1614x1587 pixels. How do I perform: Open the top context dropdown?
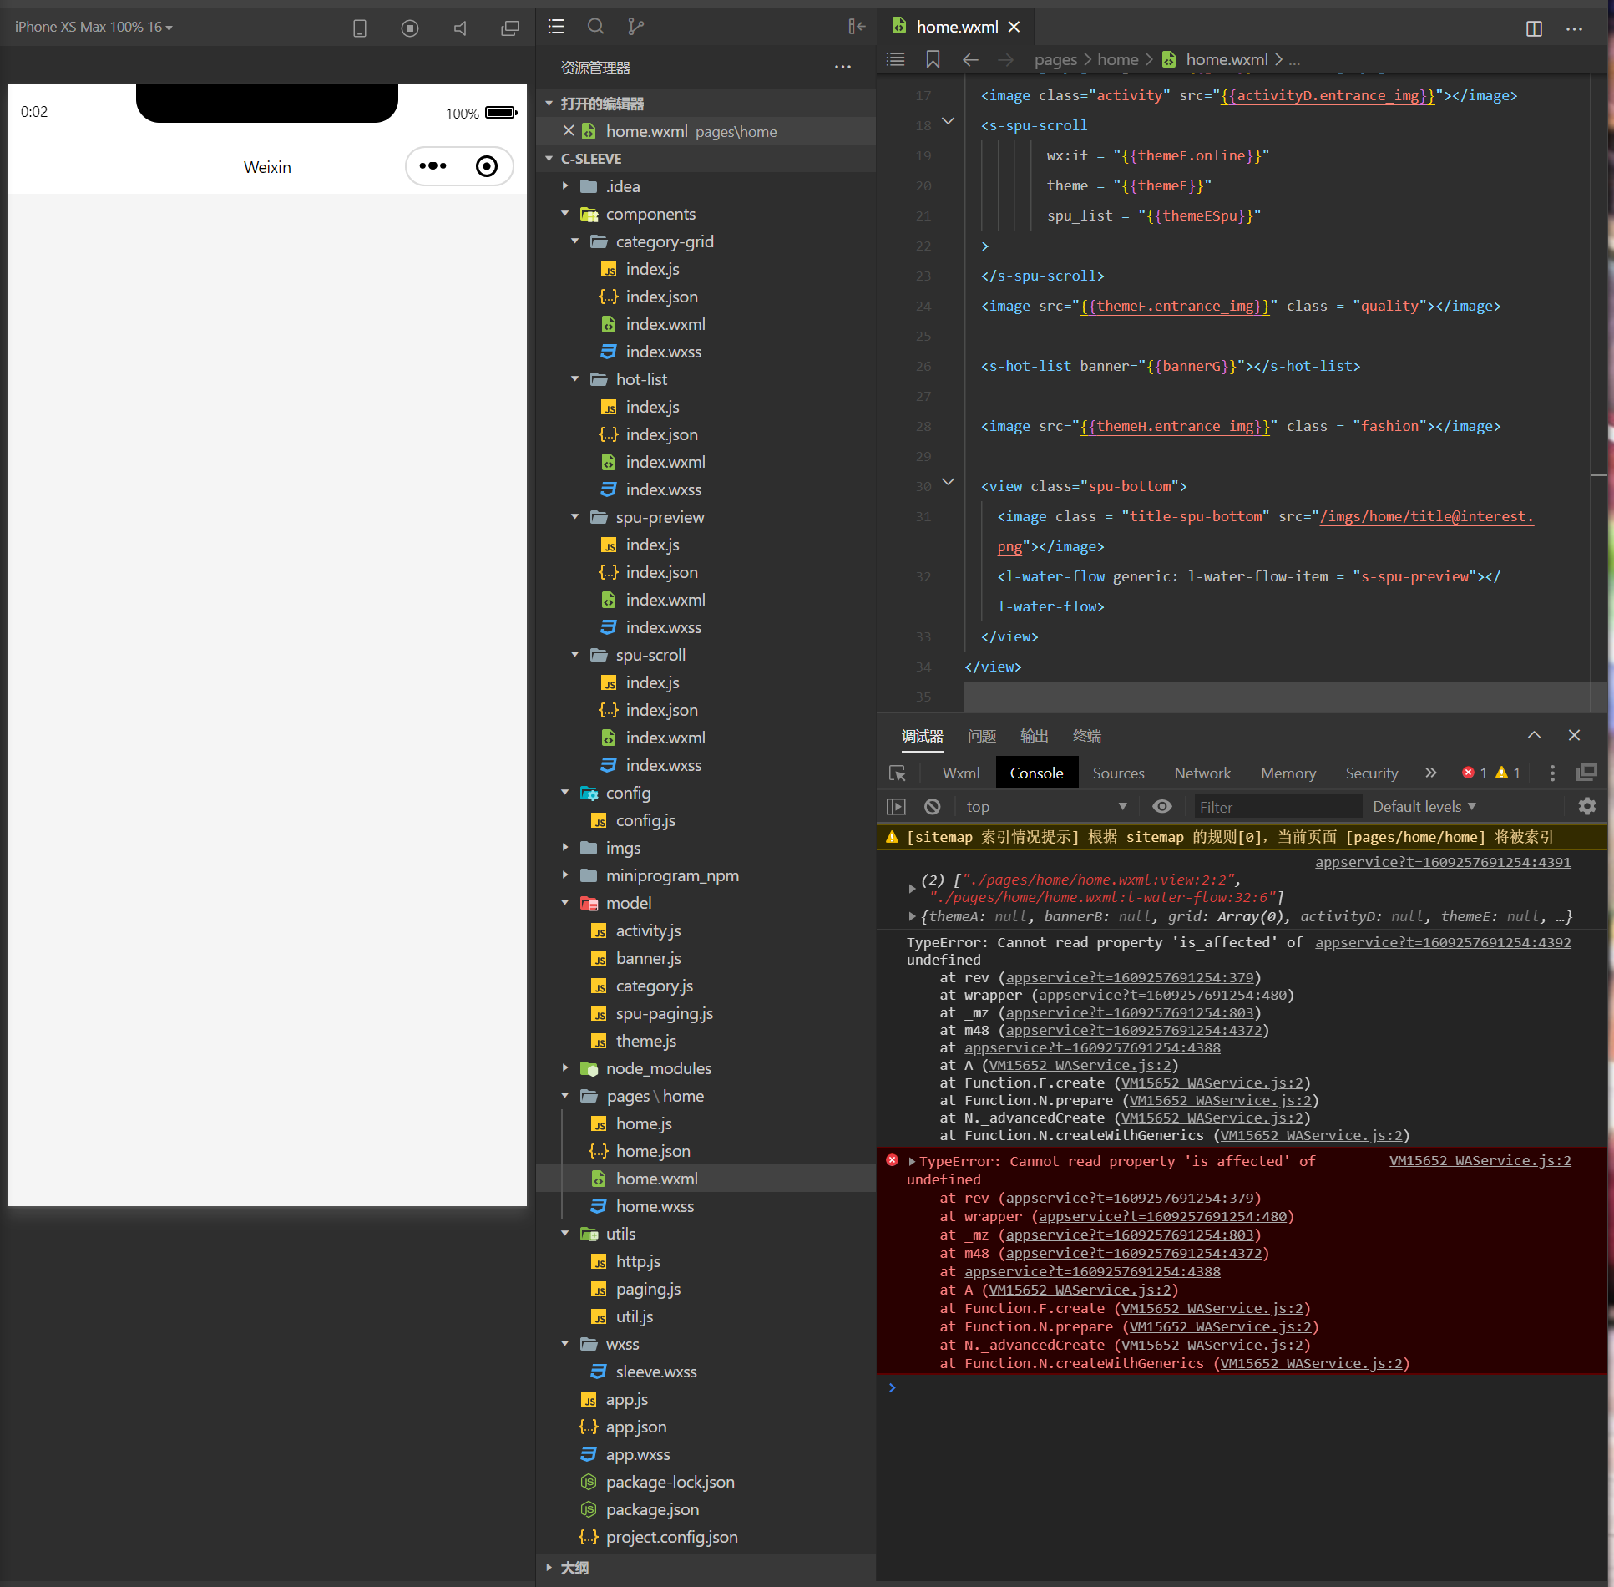tap(1047, 807)
